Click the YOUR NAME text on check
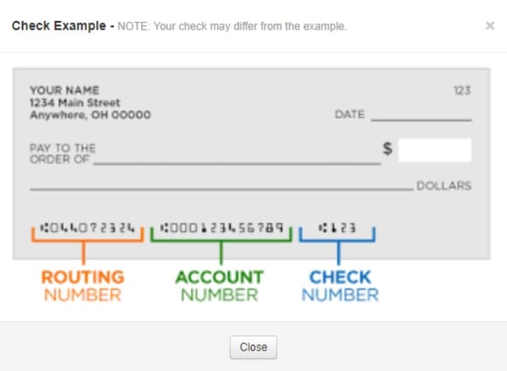This screenshot has height=371, width=507. (x=64, y=90)
